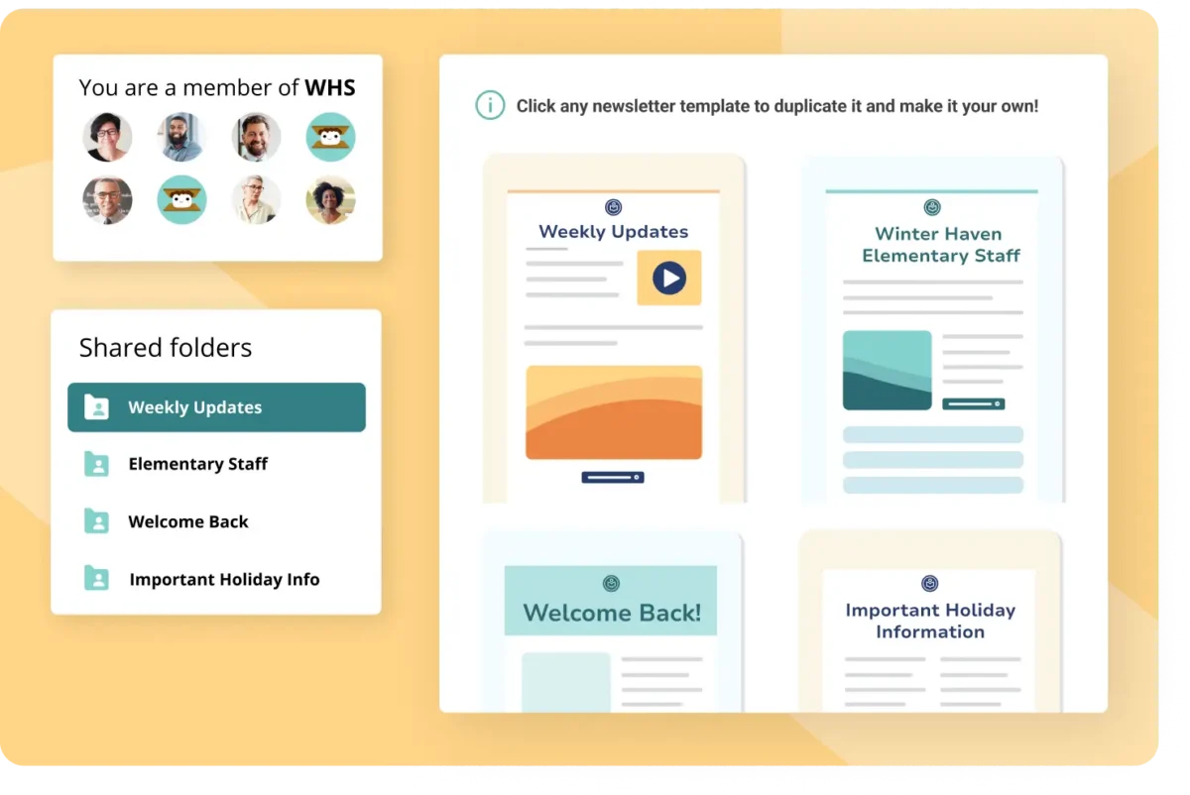Screen dimensions: 1190x795
Task: Click the logo badge above Welcome Back! title
Action: point(611,584)
